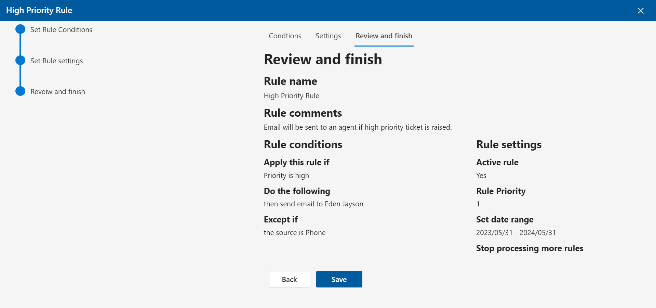This screenshot has height=308, width=656.
Task: Click the Rule name heading
Action: (x=291, y=81)
